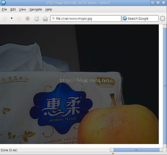Viewport: 167px width, 155px height.
Task: Click the displayed mypic.jpg image
Action: click(79, 84)
